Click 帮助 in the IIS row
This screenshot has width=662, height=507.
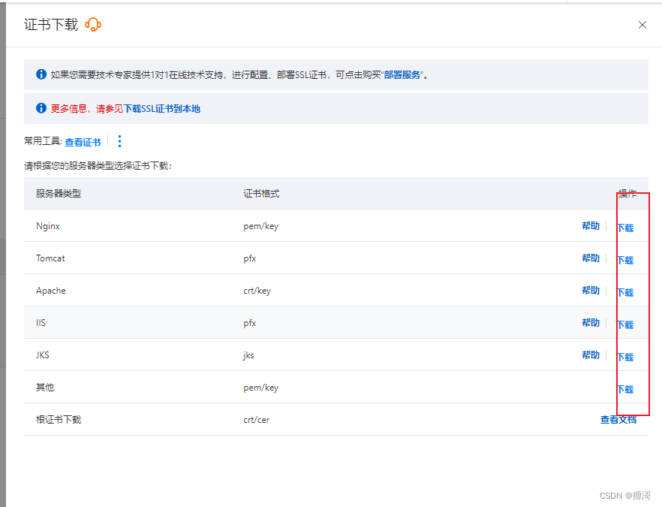pyautogui.click(x=591, y=322)
